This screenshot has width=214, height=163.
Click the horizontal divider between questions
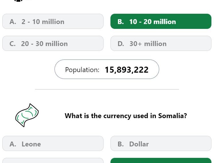(107, 90)
